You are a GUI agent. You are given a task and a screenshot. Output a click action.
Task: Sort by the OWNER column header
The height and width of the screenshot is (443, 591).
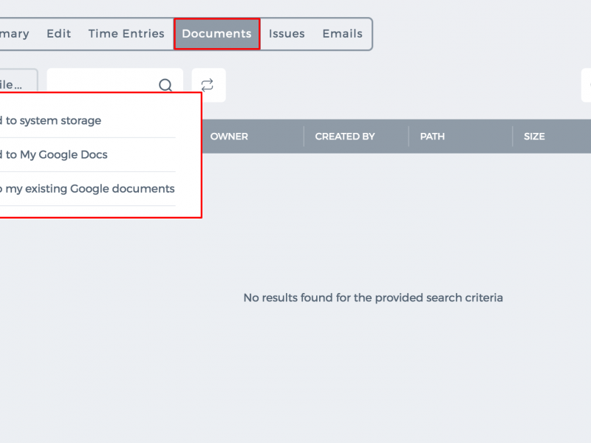tap(229, 137)
